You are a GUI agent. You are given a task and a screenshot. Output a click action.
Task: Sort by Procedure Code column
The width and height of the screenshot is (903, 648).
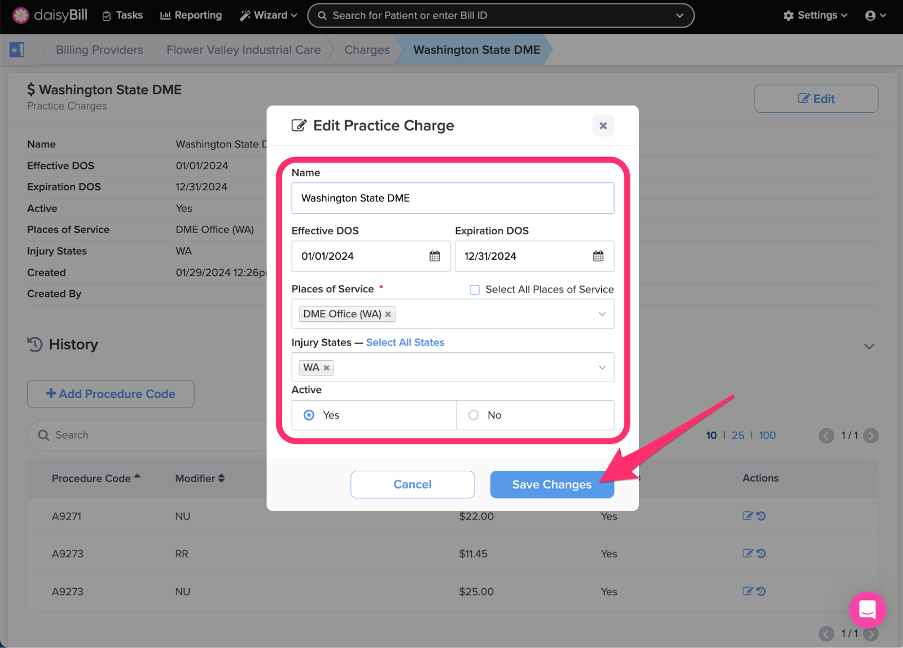click(x=96, y=478)
